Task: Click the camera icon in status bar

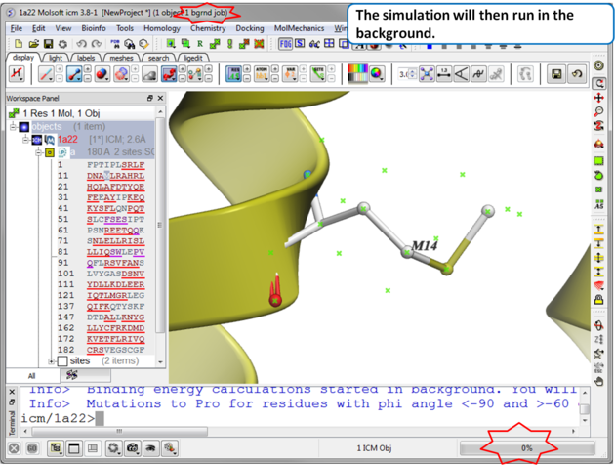Action: tap(134, 448)
